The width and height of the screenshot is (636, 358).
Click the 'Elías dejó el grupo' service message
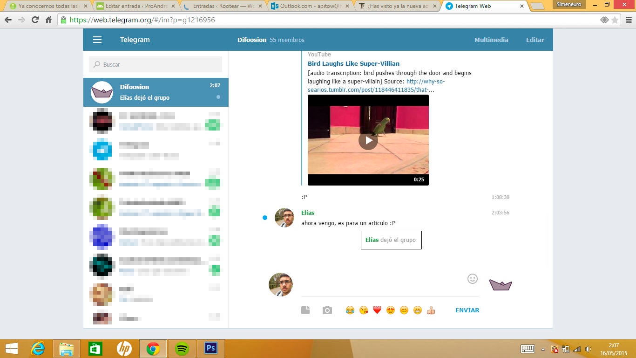(x=391, y=240)
